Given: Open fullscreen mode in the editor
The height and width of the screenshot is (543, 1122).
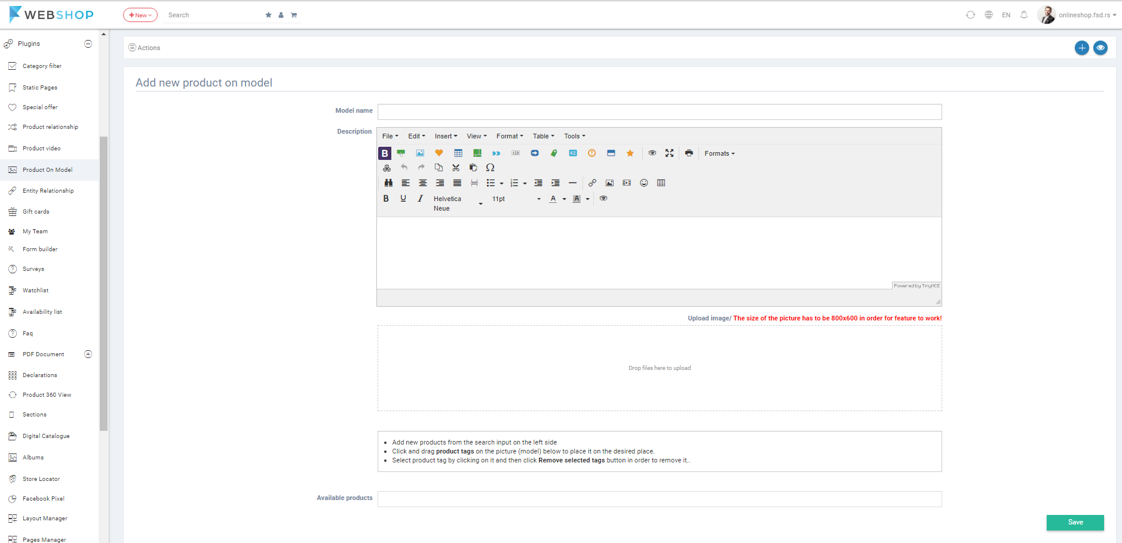Looking at the screenshot, I should pyautogui.click(x=670, y=153).
